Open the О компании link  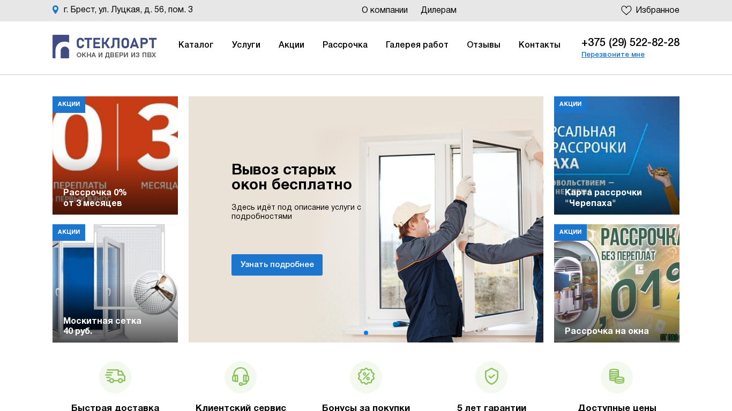point(385,10)
